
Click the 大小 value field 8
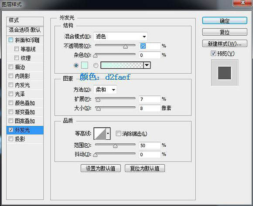(x=150, y=108)
